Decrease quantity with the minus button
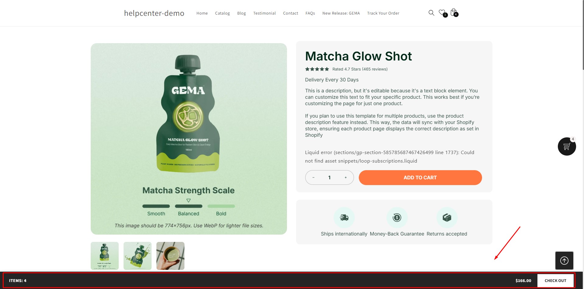This screenshot has width=584, height=289. pos(313,177)
